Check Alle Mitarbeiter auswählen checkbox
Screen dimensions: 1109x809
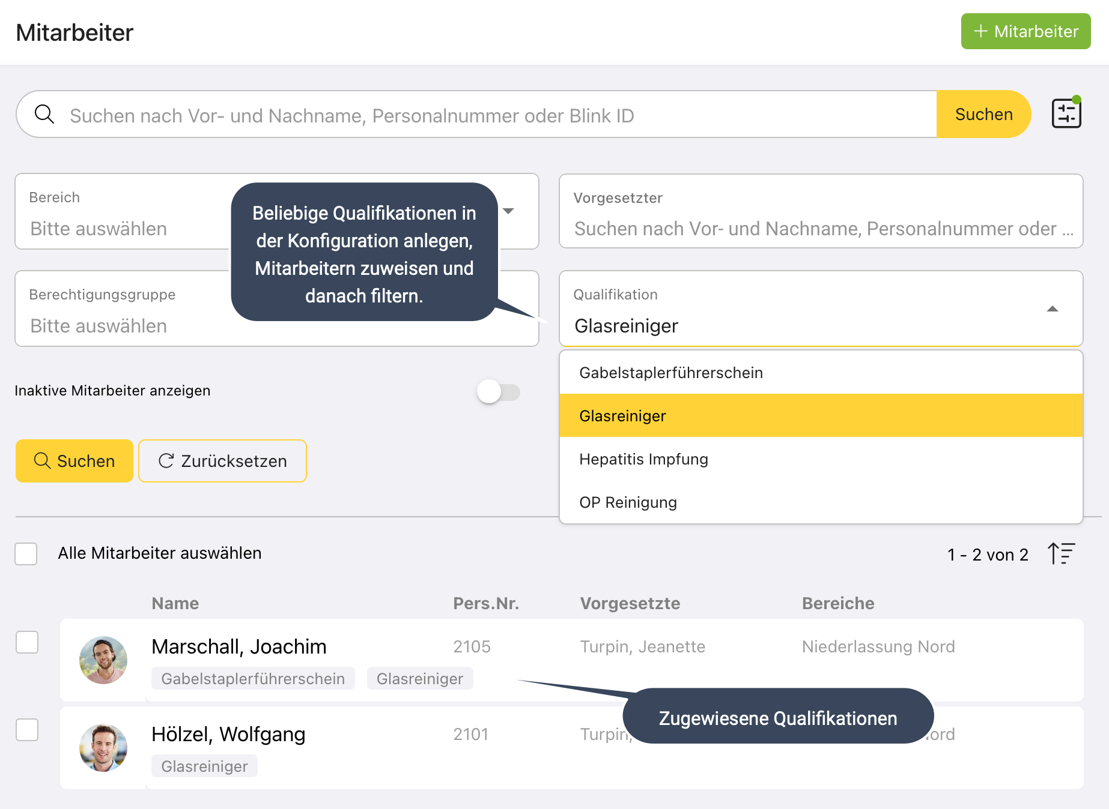(26, 553)
